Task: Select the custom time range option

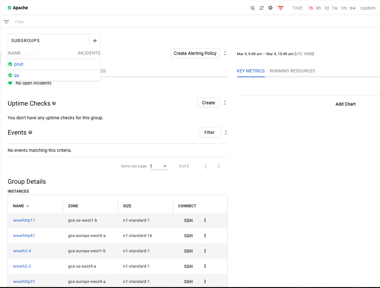Action: [368, 8]
